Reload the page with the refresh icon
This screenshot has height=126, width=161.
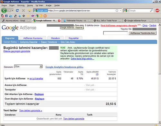(x=17, y=11)
